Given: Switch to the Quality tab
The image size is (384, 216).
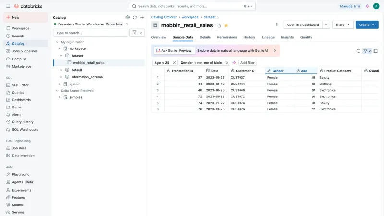Looking at the screenshot, I should pos(306,37).
